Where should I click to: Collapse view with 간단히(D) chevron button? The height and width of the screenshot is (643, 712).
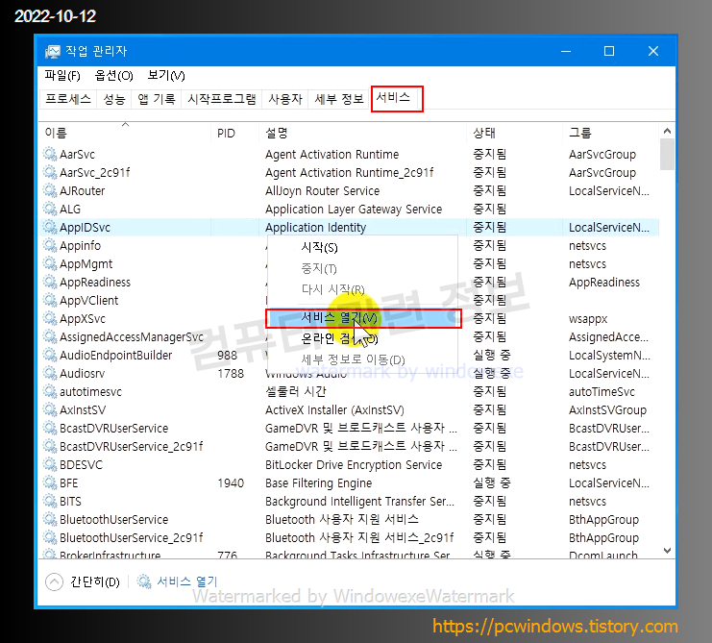(x=54, y=581)
